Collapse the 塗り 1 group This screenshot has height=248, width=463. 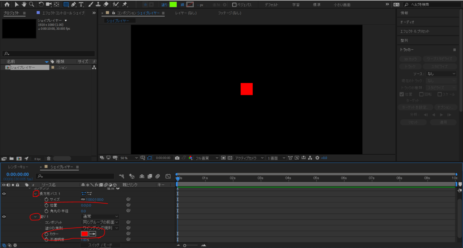coord(35,217)
